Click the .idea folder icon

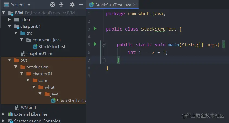point(17,19)
